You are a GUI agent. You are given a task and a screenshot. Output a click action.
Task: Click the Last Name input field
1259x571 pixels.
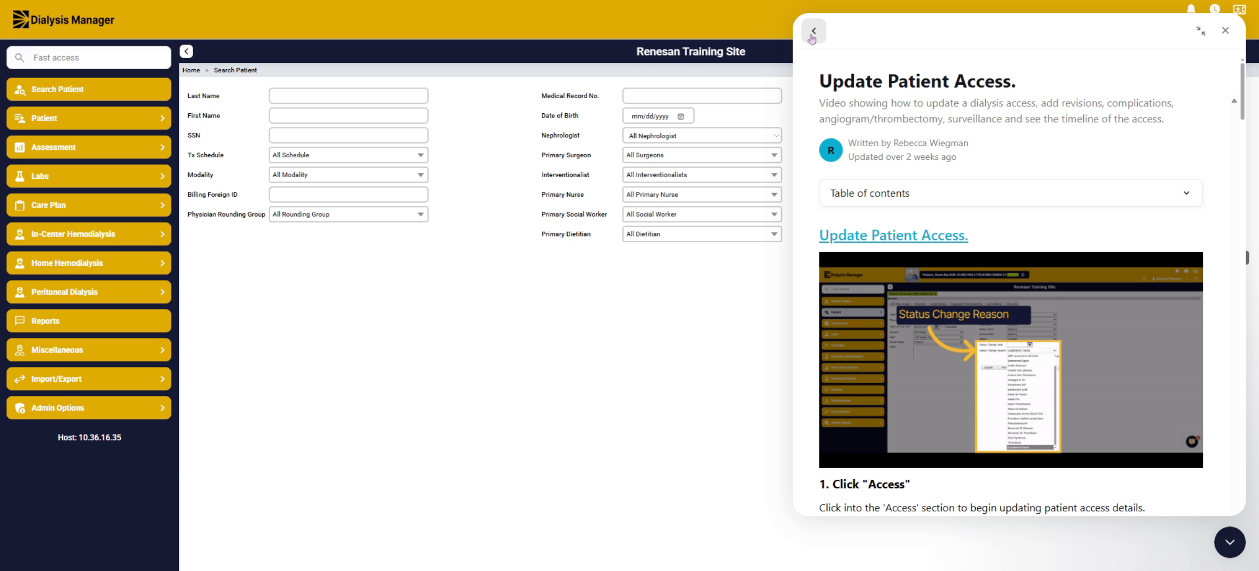coord(348,96)
